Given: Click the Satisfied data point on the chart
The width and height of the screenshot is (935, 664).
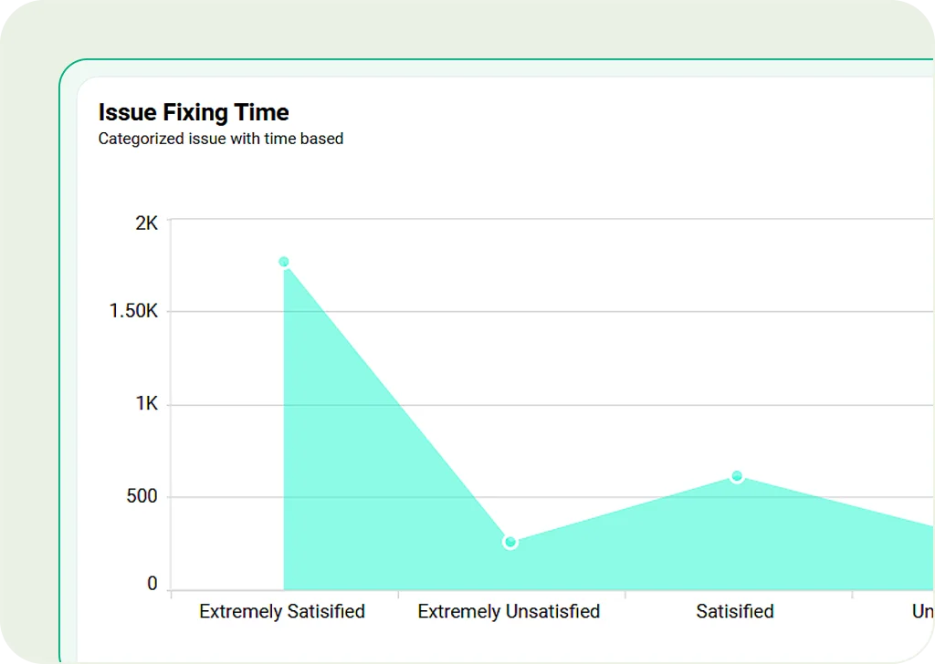Looking at the screenshot, I should coord(737,476).
